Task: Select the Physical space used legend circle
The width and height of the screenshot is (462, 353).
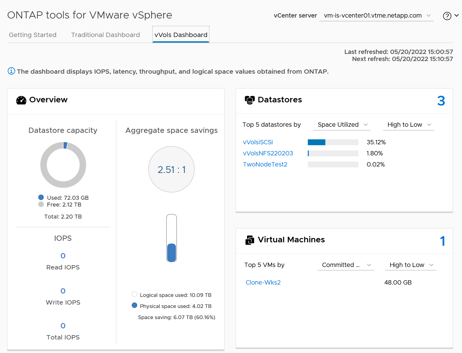Action: pos(134,305)
